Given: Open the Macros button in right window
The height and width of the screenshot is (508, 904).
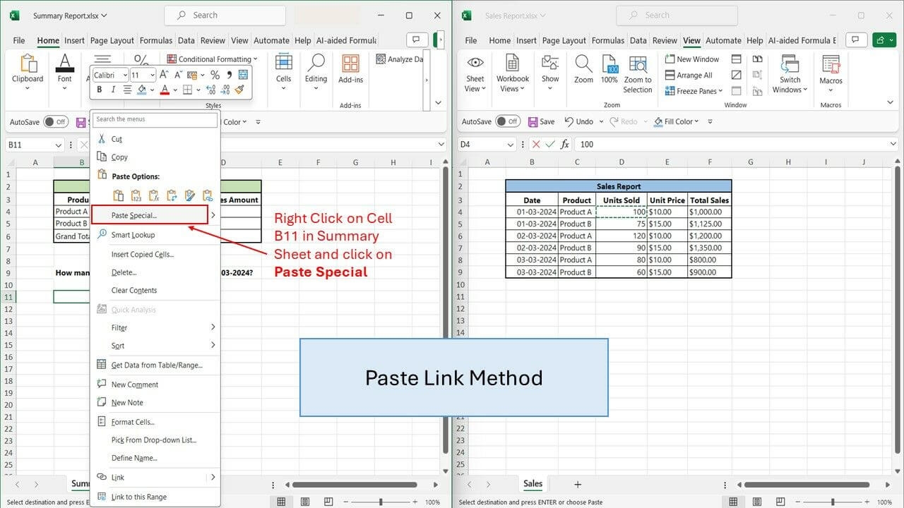Looking at the screenshot, I should coord(831,66).
